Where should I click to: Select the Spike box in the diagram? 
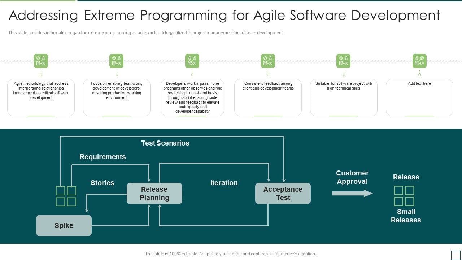[x=64, y=225]
